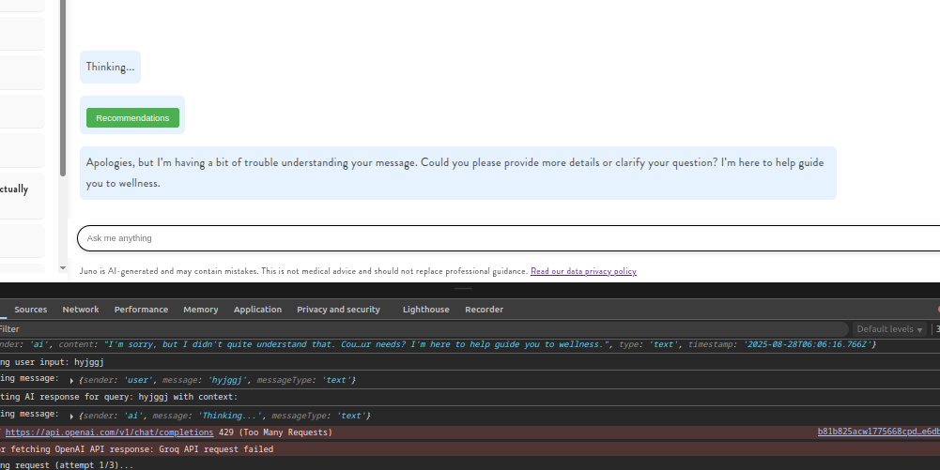Viewport: 940px width, 470px height.
Task: Select the Recorder tab
Action: click(x=484, y=310)
